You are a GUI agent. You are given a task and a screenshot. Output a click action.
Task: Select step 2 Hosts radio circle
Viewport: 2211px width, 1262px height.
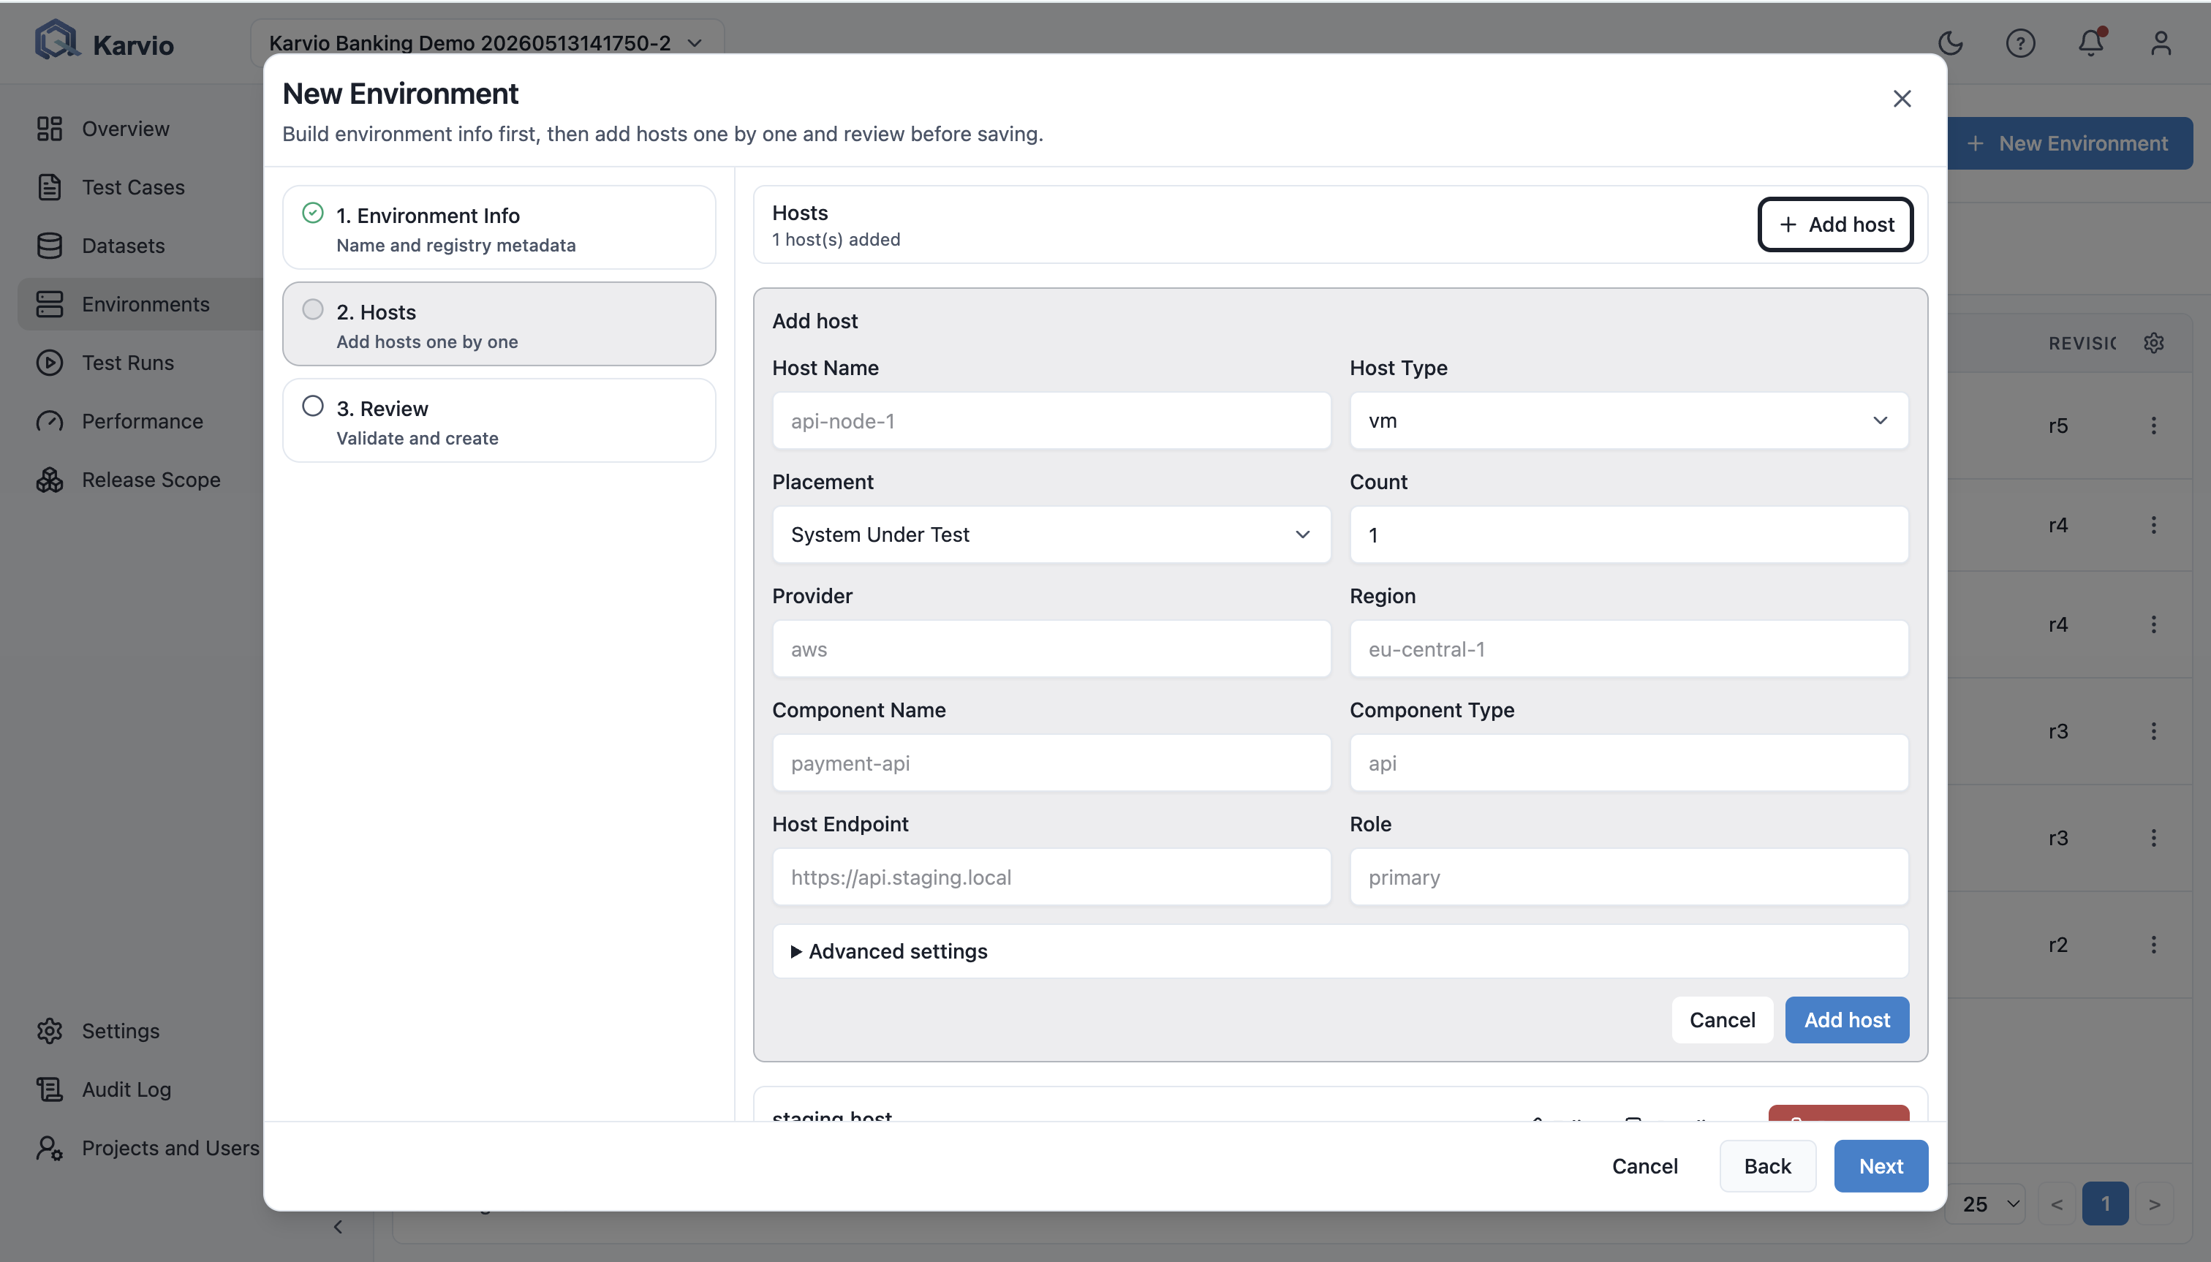point(313,310)
